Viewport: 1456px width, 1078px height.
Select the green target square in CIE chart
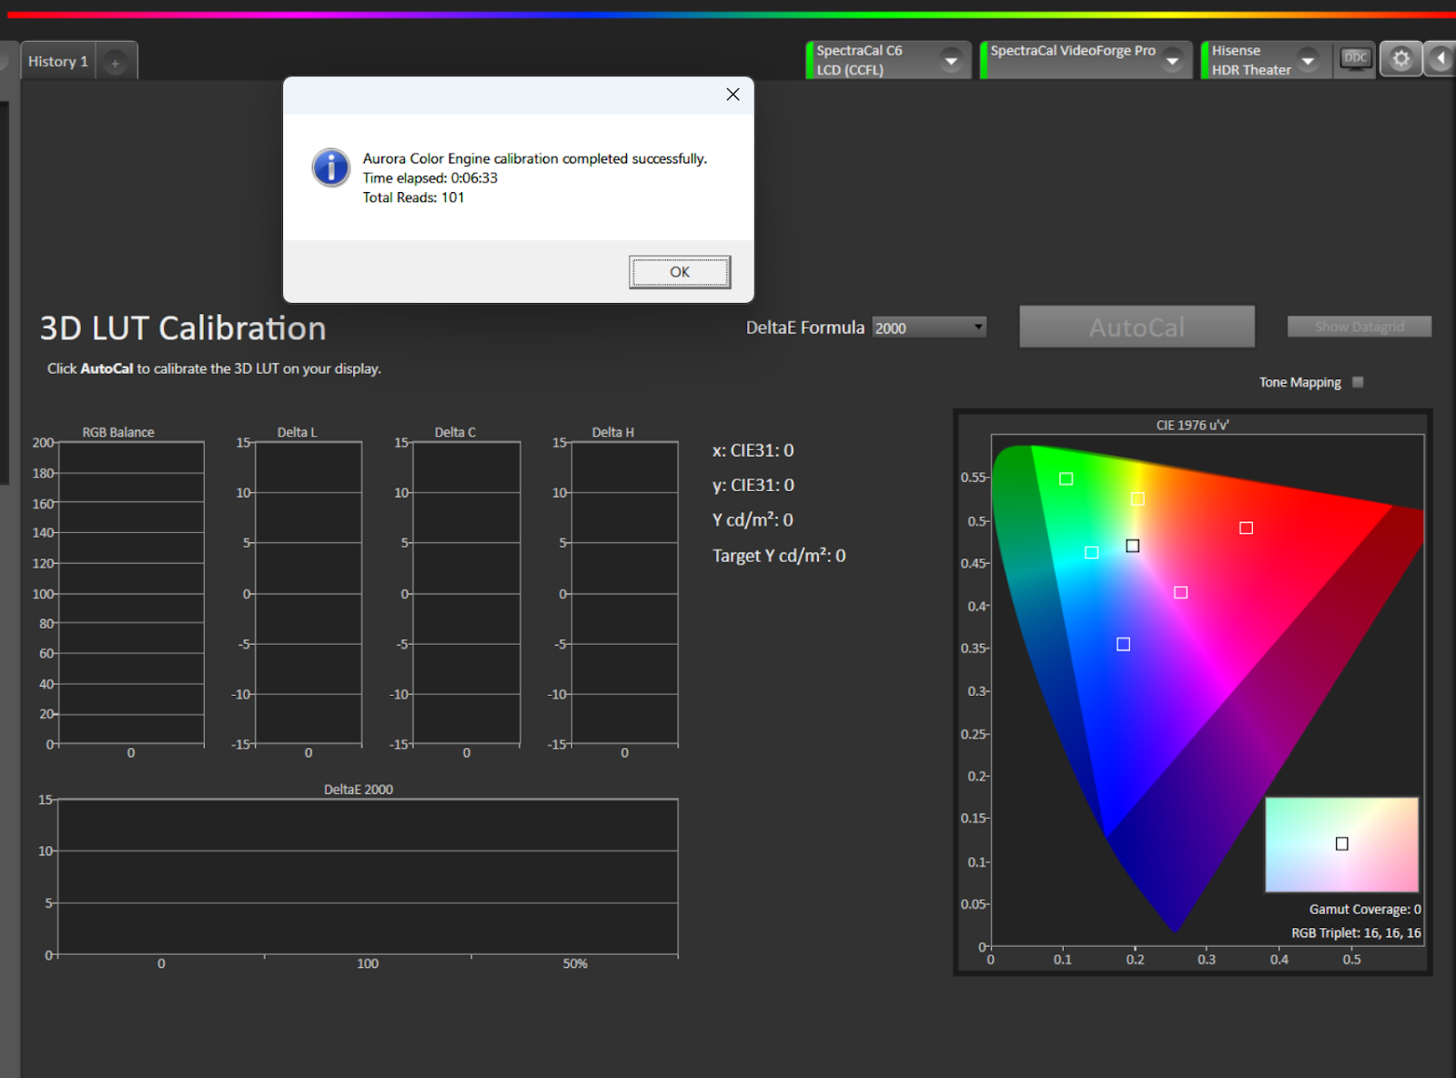(x=1066, y=479)
